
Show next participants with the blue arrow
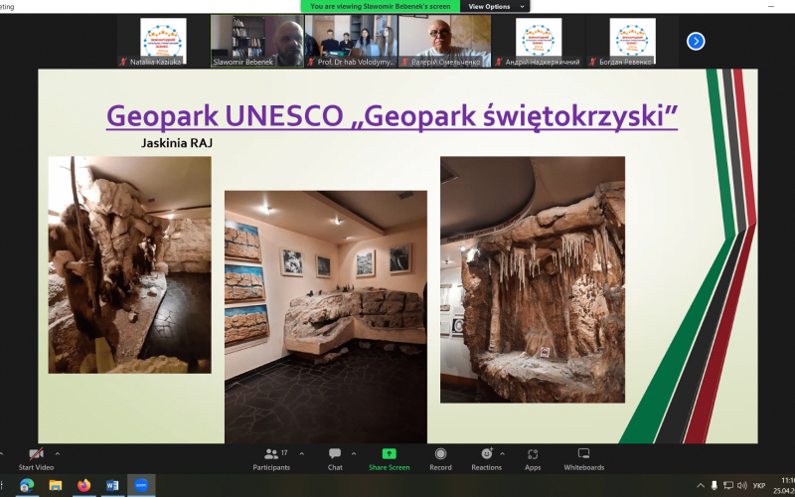(696, 41)
